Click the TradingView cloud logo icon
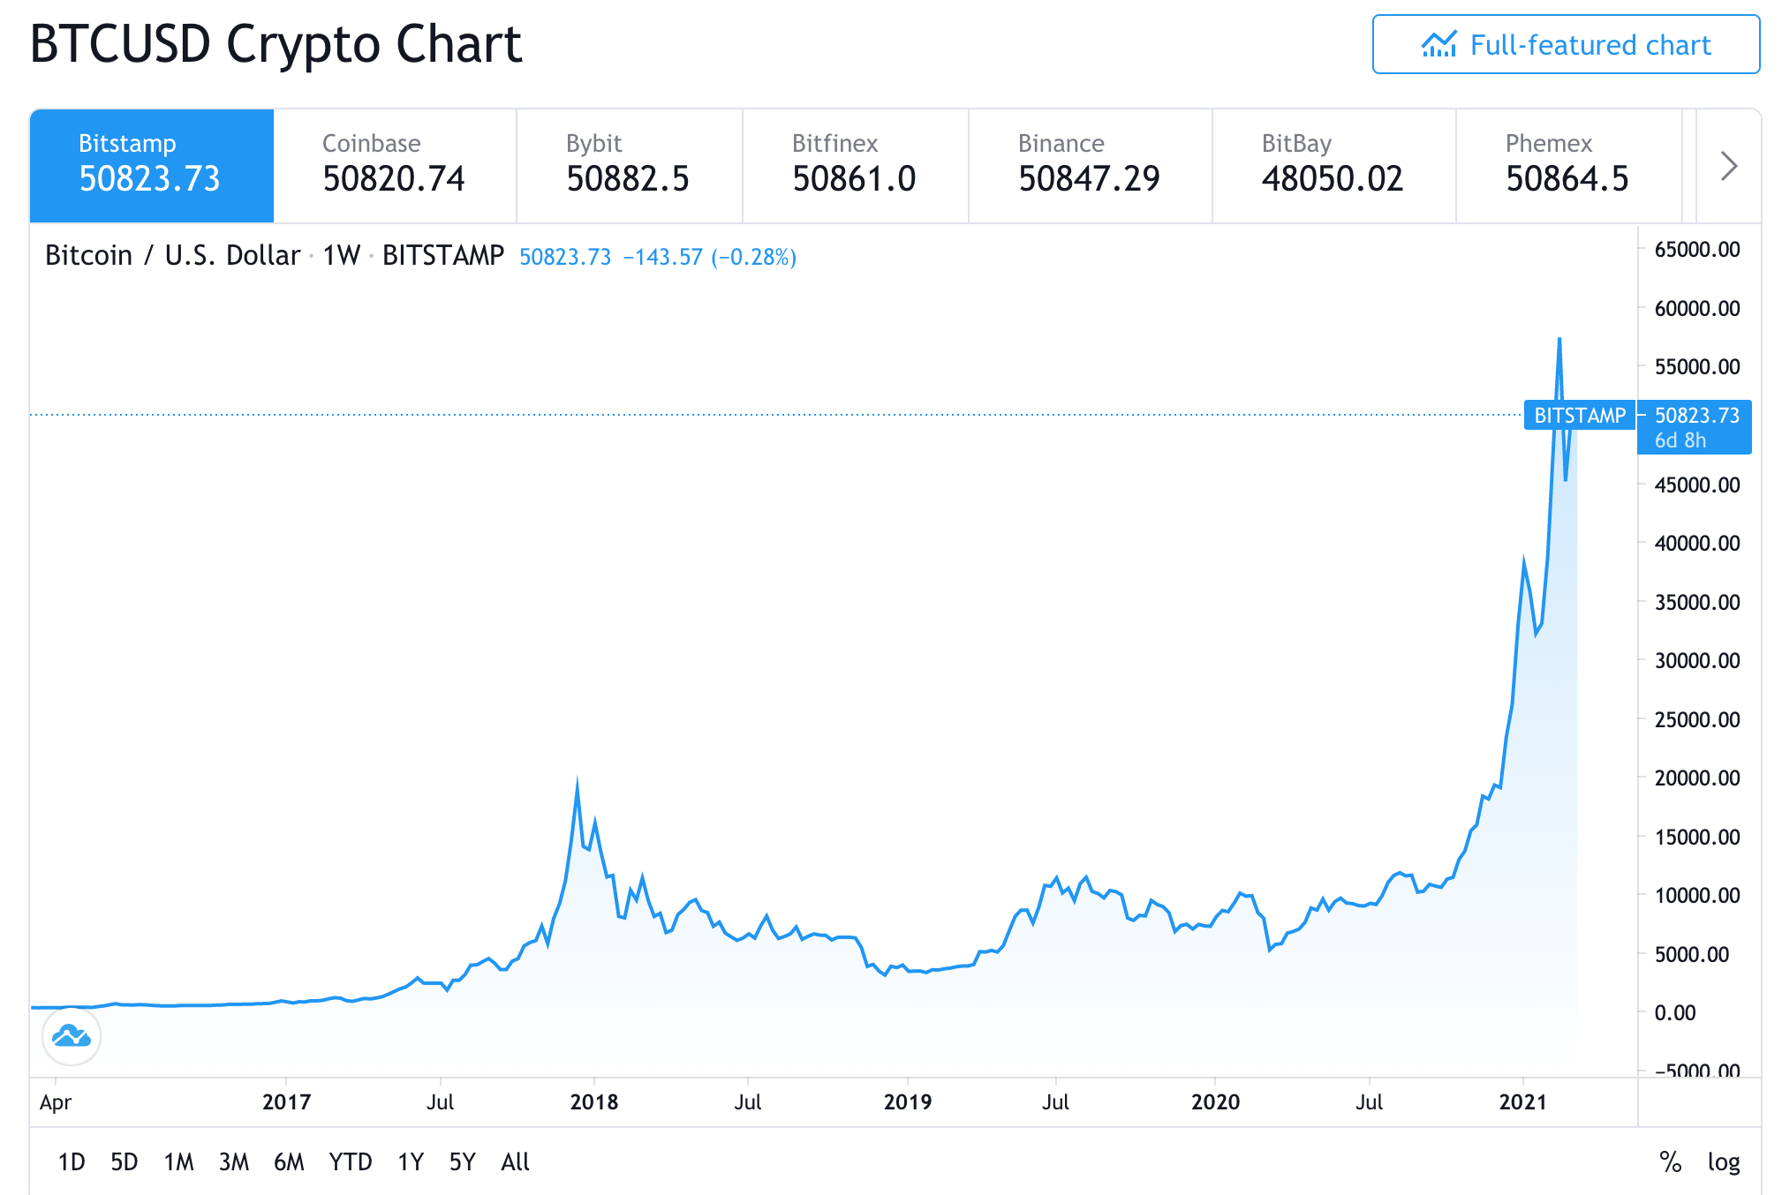This screenshot has height=1195, width=1782. coord(72,1036)
